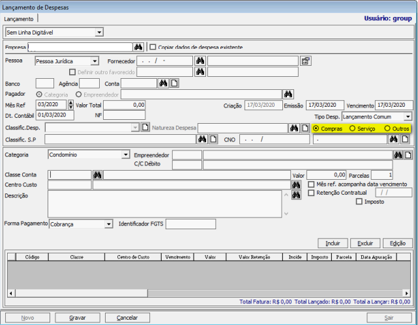Check Copiar dados de despesa existente
This screenshot has height=325, width=418.
(153, 47)
